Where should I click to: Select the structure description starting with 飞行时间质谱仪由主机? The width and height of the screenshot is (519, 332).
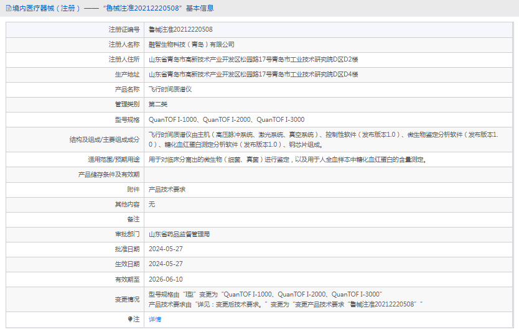coord(324,139)
